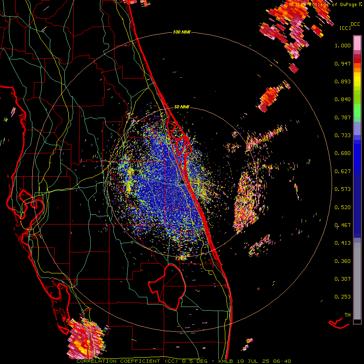Image resolution: width=364 pixels, height=364 pixels.
Task: Select the 0.787 legend value
Action: click(x=343, y=117)
